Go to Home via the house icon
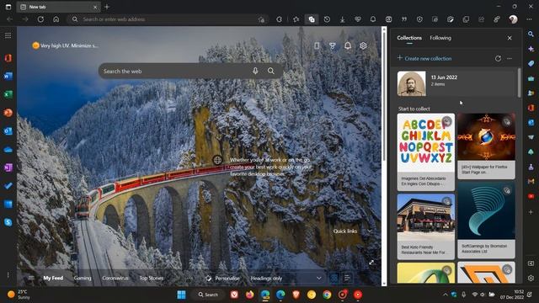 point(56,19)
